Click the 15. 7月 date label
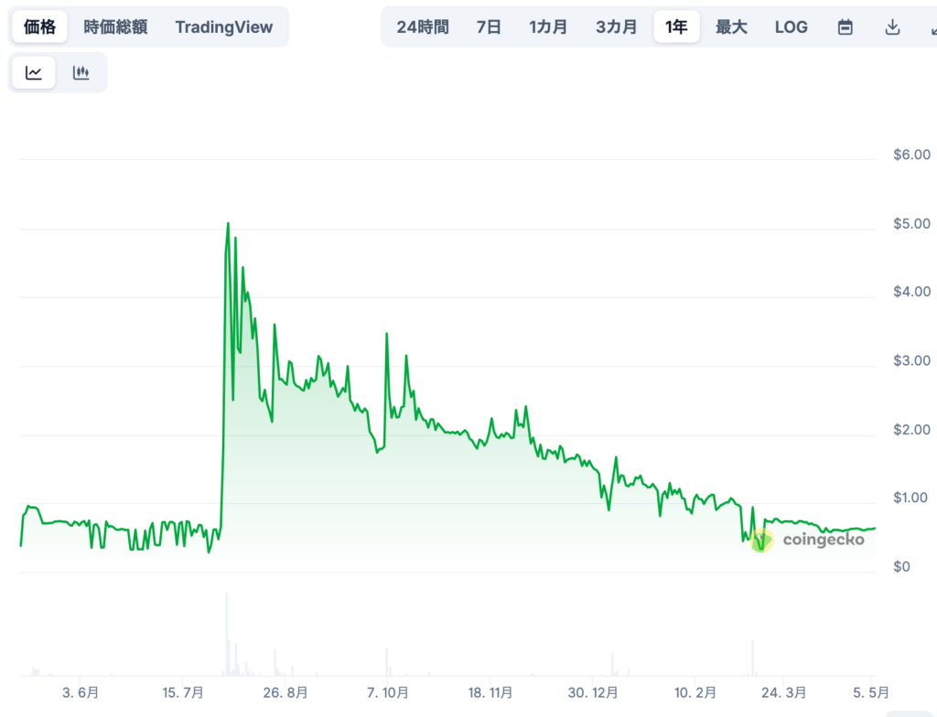The width and height of the screenshot is (937, 717). tap(183, 692)
